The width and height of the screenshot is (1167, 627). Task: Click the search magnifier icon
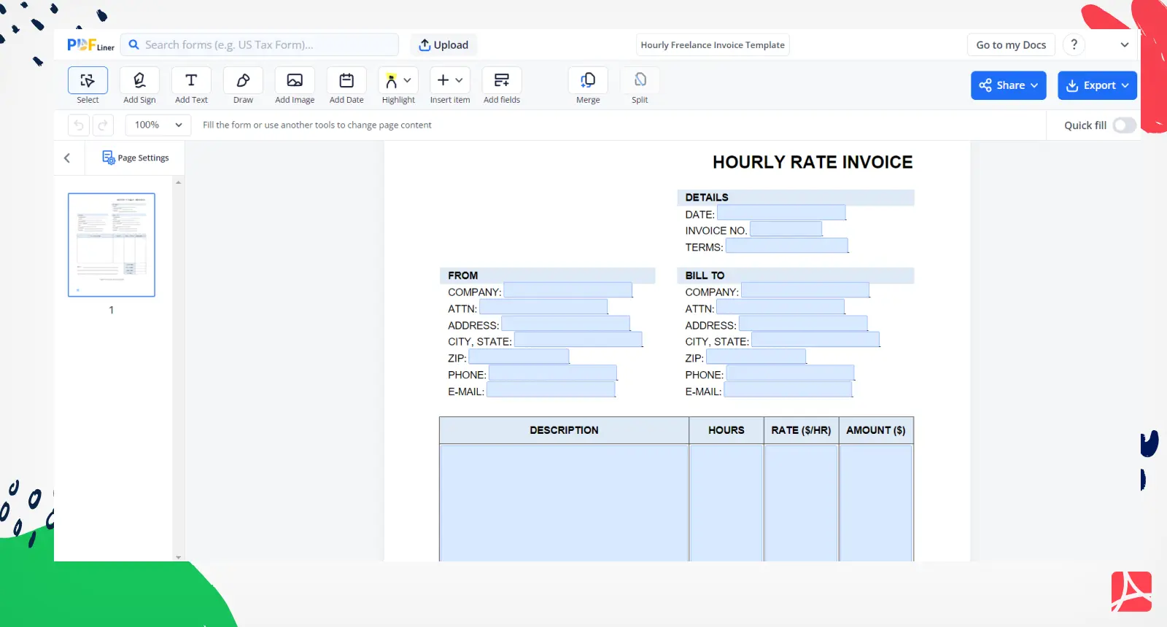[134, 44]
